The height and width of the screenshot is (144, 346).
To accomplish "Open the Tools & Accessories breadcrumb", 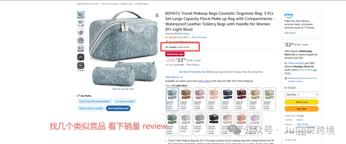I will click(x=110, y=4).
